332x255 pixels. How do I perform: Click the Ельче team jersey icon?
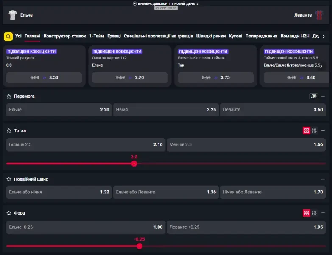tap(13, 15)
